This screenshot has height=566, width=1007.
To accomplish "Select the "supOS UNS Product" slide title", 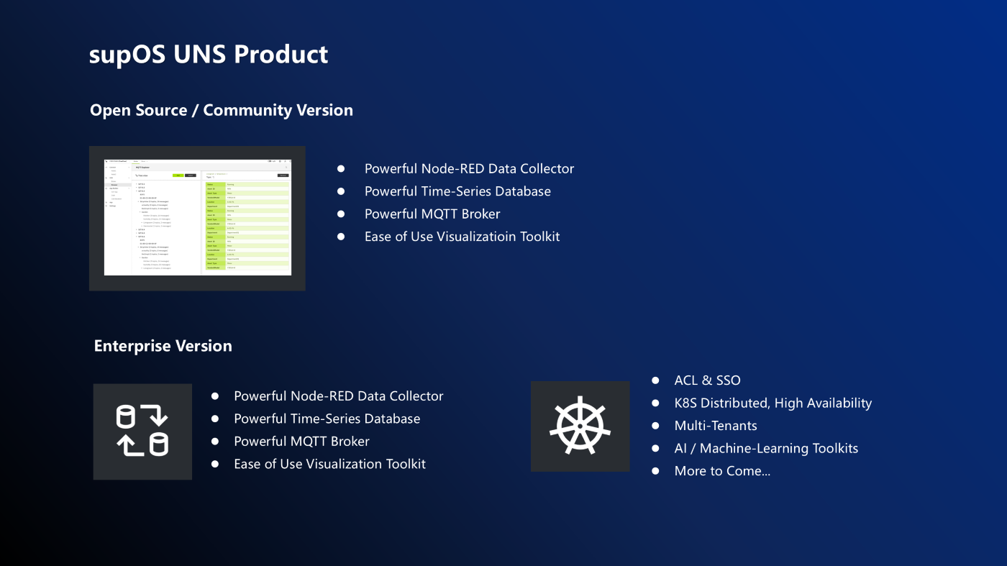I will (209, 55).
